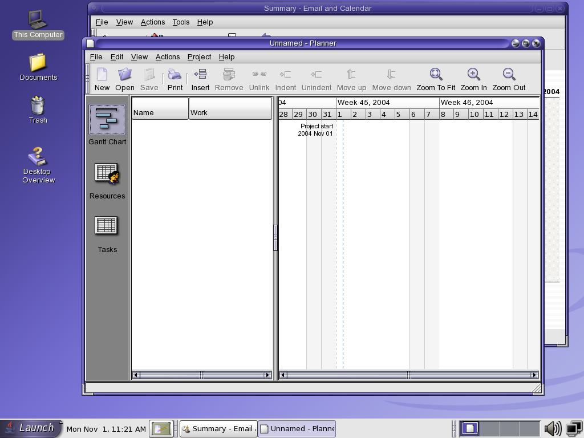The image size is (584, 438).
Task: Open This Computer desktop icon
Action: pos(38,19)
